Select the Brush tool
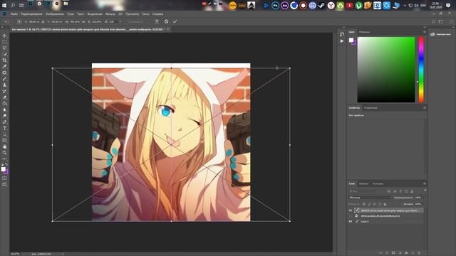 (x=4, y=79)
